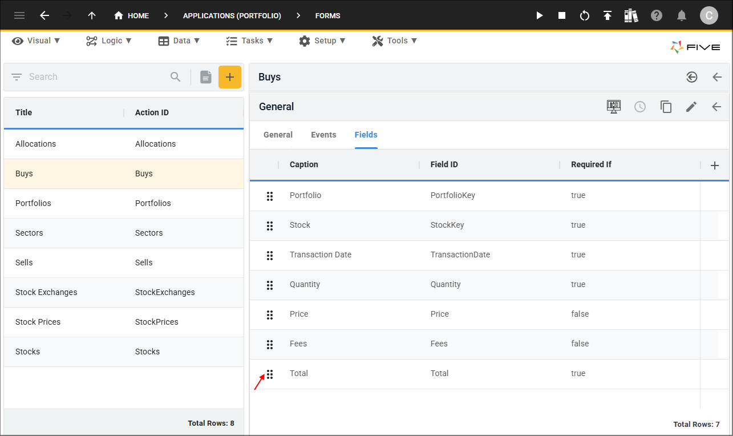The height and width of the screenshot is (436, 733).
Task: Click the Field ID column header
Action: [x=444, y=164]
